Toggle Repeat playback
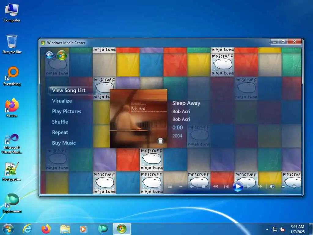 click(x=60, y=132)
